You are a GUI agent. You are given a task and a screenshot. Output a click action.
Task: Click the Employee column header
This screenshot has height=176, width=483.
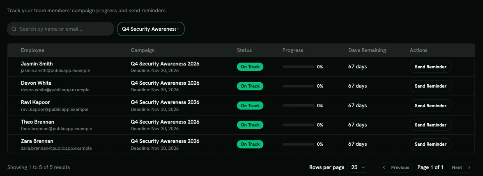pyautogui.click(x=33, y=50)
